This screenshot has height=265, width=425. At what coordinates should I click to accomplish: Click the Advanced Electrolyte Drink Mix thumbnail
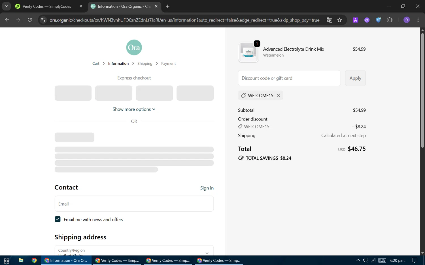[248, 52]
